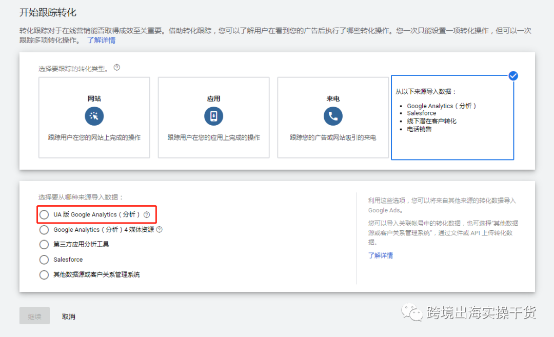Open the 了解详情 link in the top description

pyautogui.click(x=102, y=39)
